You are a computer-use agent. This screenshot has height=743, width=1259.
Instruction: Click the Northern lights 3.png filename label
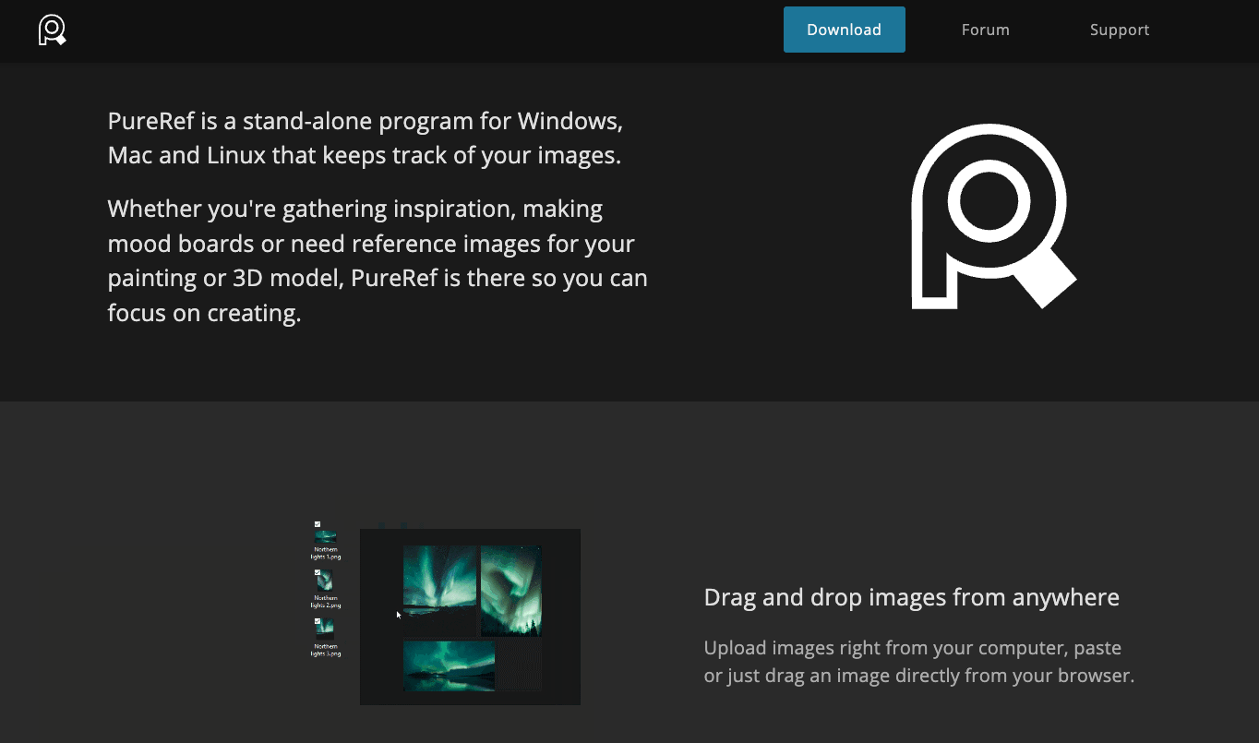pyautogui.click(x=326, y=650)
